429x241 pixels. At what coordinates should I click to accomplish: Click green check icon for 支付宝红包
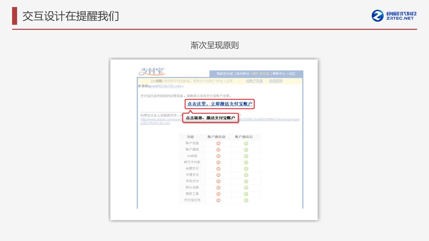(x=246, y=200)
